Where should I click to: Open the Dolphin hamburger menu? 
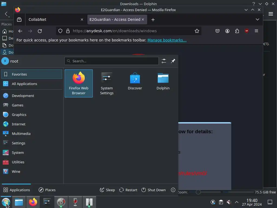pos(271,14)
